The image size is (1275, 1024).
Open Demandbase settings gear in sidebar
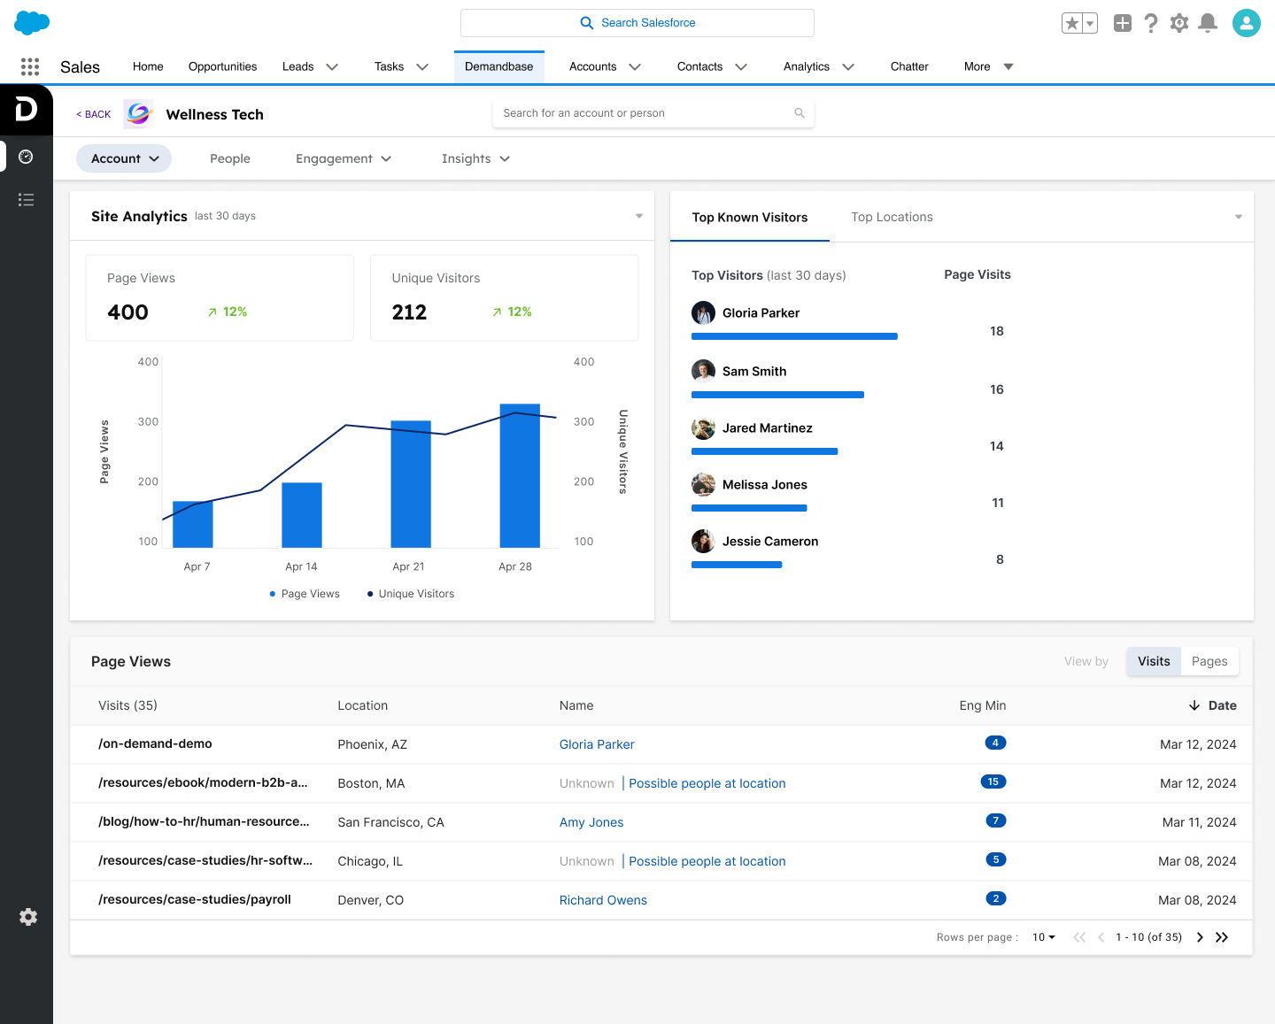click(28, 917)
